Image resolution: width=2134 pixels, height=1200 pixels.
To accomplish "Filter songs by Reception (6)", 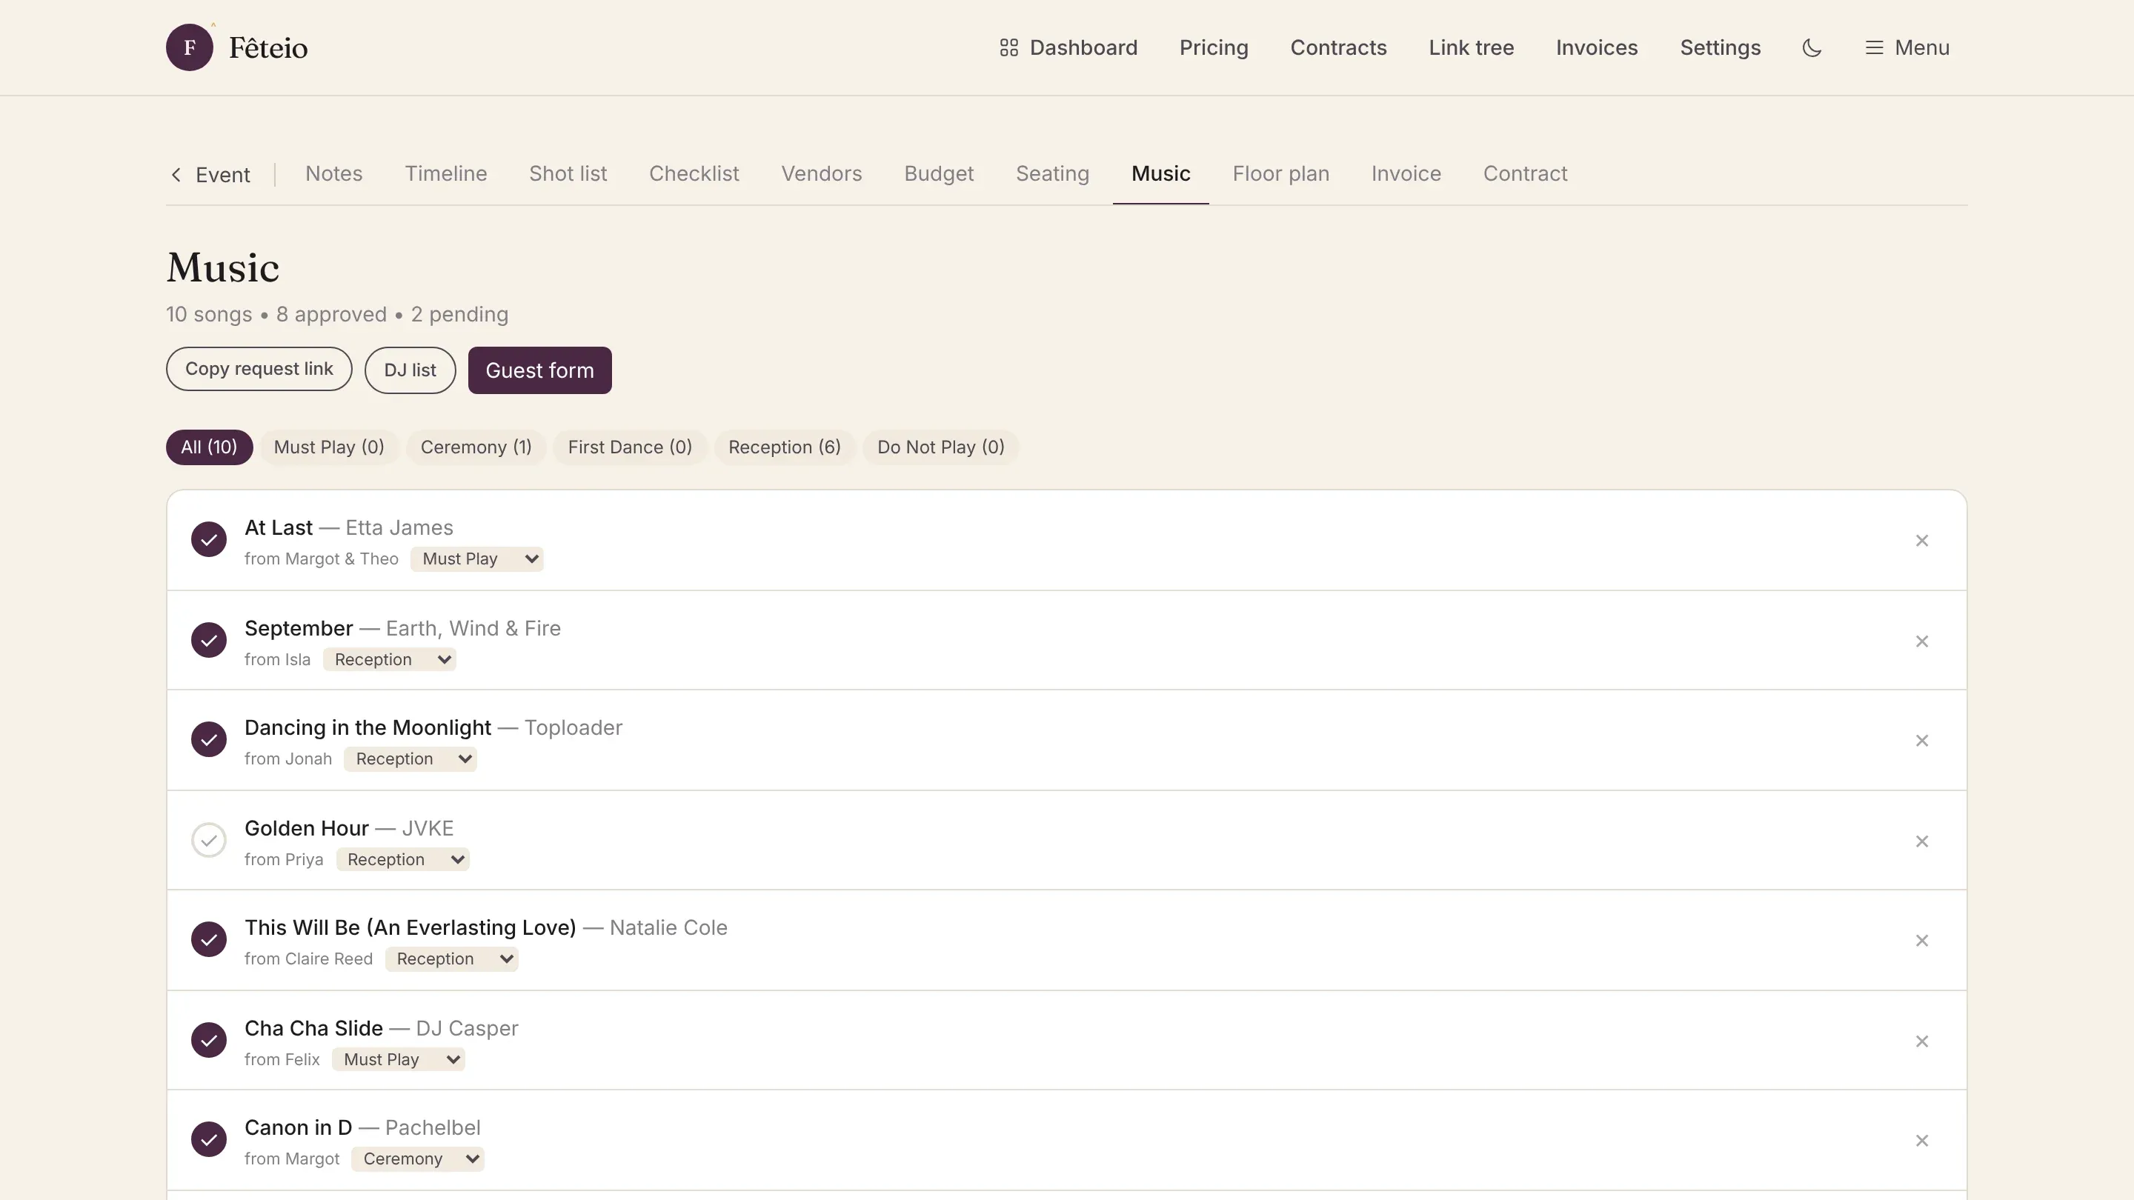I will [x=785, y=447].
